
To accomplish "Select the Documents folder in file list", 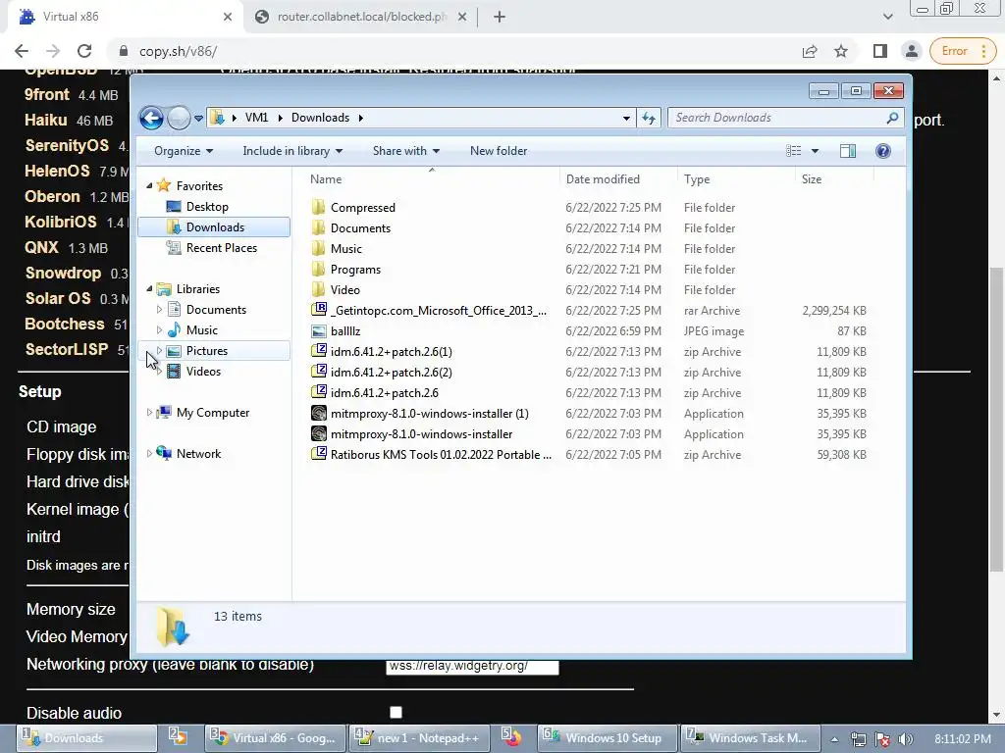I will [360, 227].
